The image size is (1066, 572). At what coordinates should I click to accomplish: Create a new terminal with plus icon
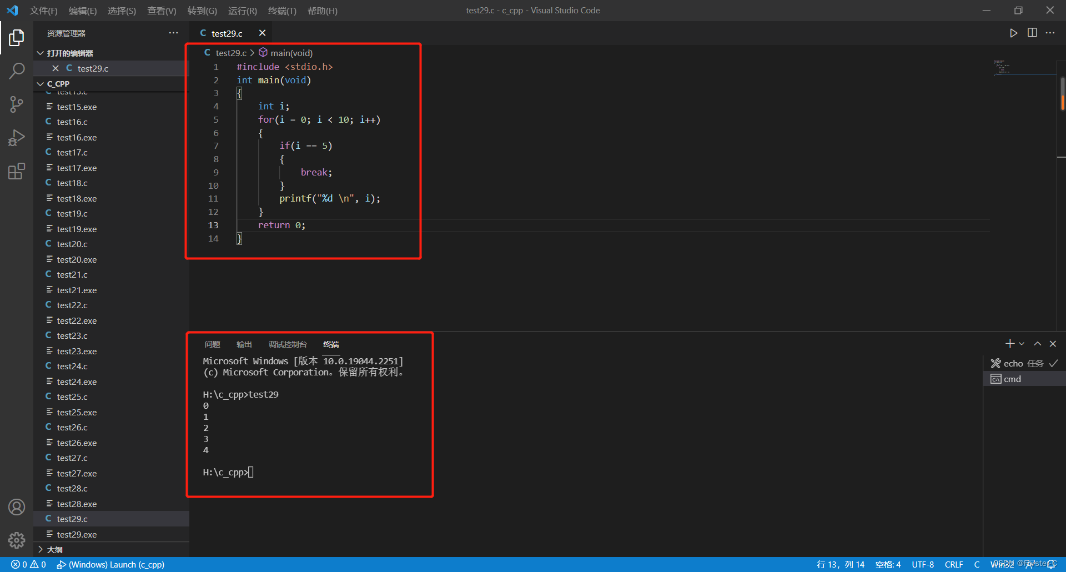pos(1009,344)
